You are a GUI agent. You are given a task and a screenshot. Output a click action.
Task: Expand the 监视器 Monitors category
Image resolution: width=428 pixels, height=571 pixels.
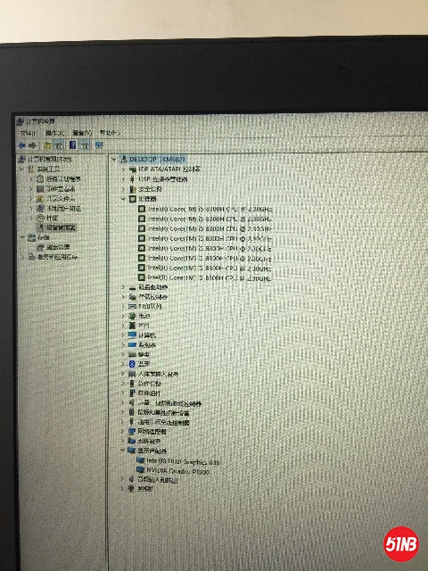tap(123, 344)
